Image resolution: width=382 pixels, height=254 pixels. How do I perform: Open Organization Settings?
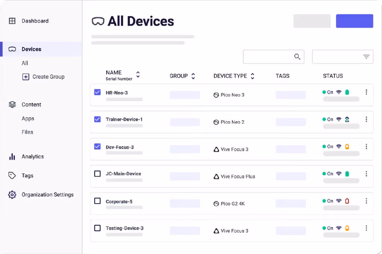[x=47, y=195]
